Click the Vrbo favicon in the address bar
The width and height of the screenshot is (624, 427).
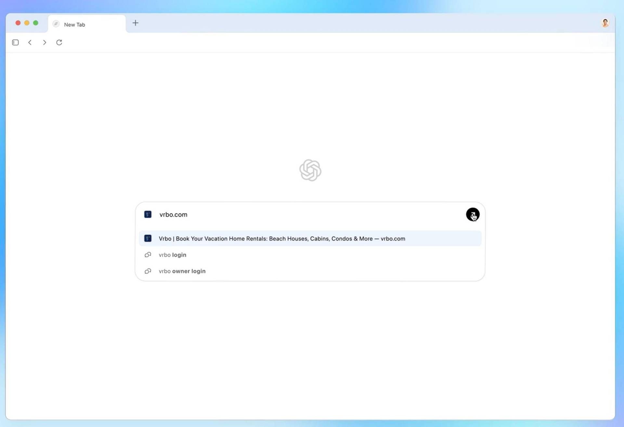point(148,214)
